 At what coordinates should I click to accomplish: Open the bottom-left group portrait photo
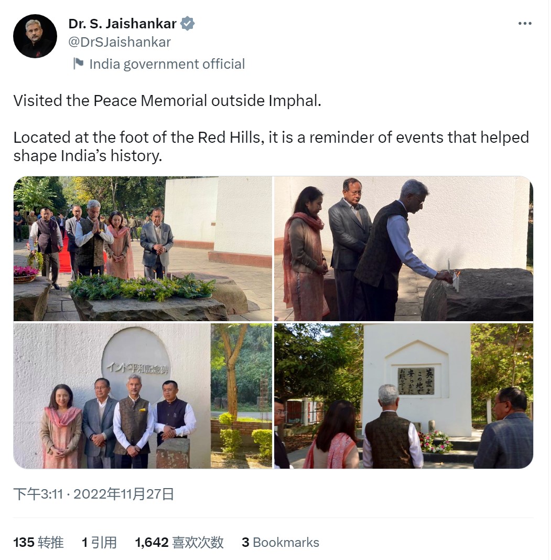[143, 396]
